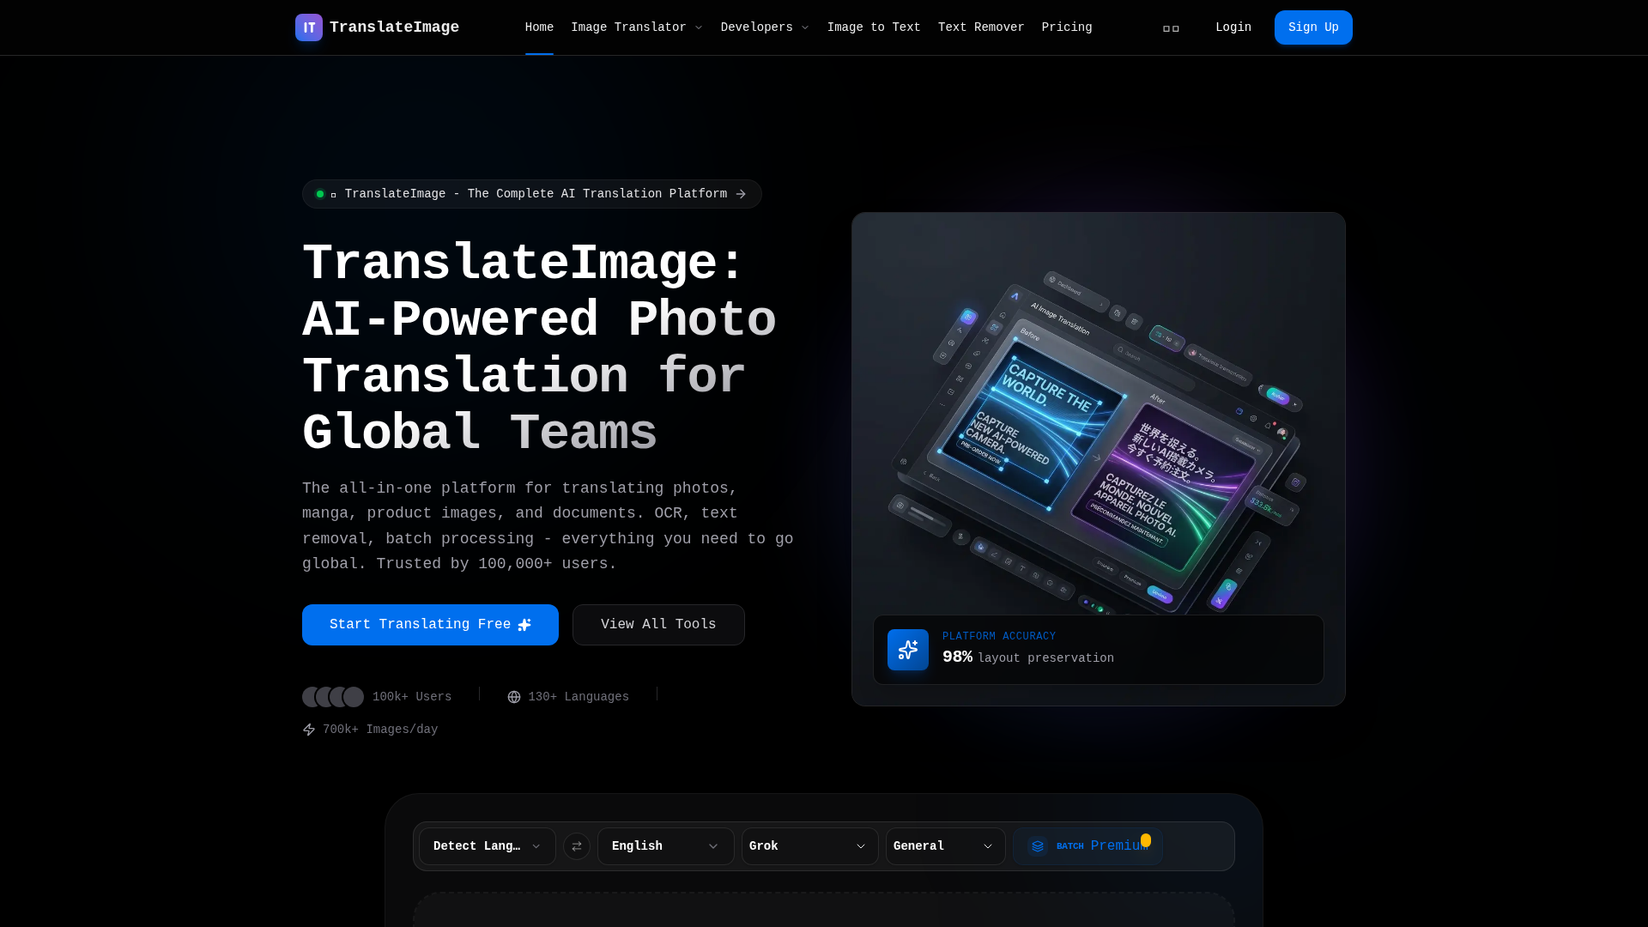Open General domain dropdown

(945, 846)
